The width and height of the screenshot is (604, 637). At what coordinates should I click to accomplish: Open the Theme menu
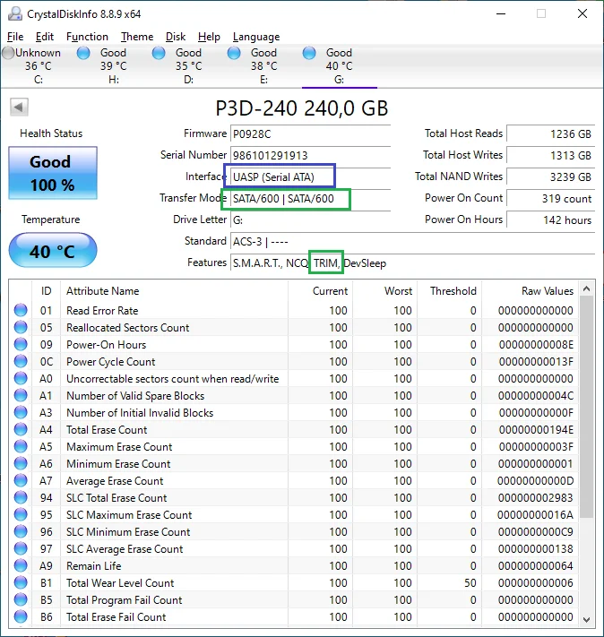[x=137, y=37]
